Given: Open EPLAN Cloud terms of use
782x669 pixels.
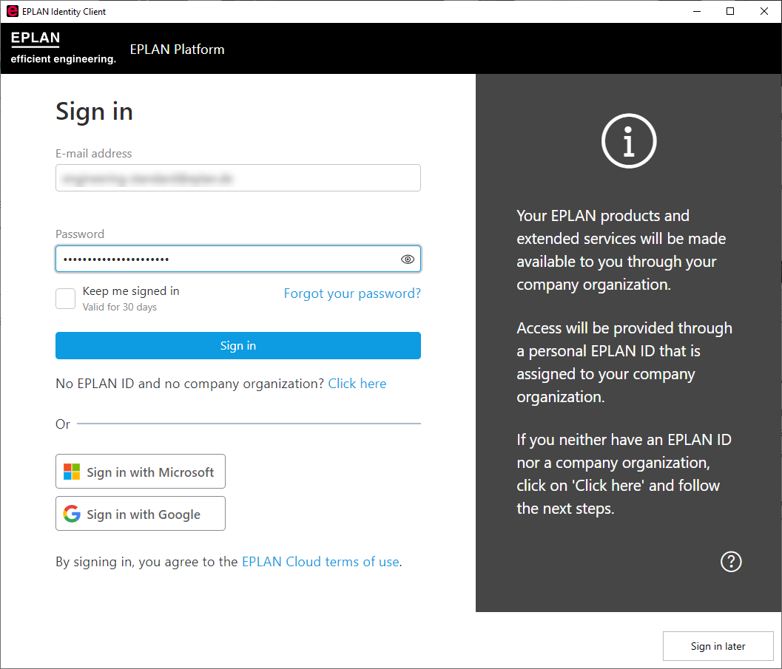Looking at the screenshot, I should pyautogui.click(x=320, y=562).
